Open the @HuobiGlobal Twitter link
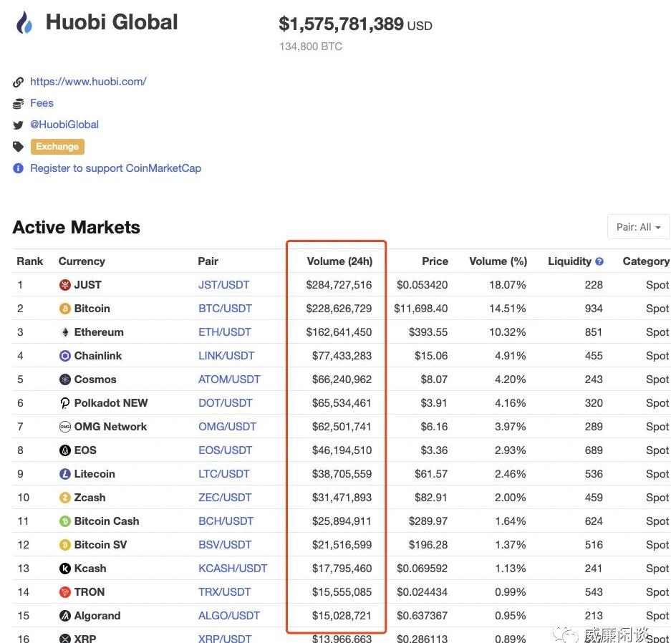This screenshot has width=671, height=643. coord(64,125)
